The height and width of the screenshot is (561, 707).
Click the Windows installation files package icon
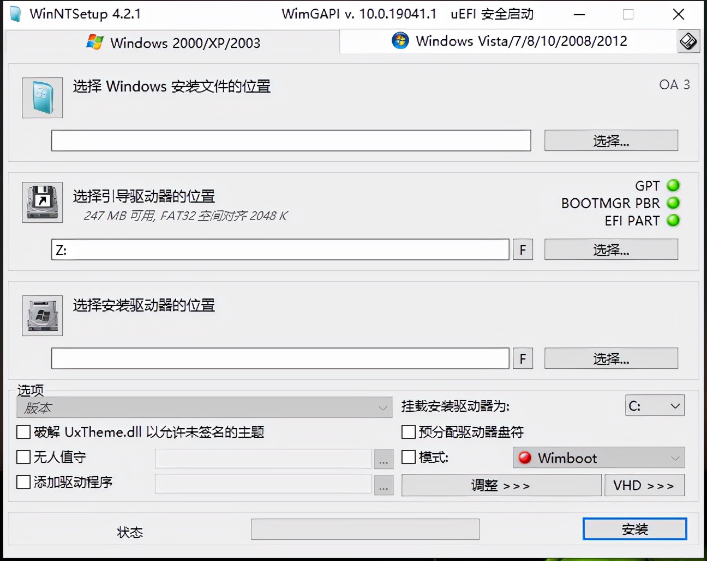pyautogui.click(x=42, y=98)
